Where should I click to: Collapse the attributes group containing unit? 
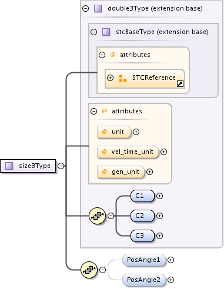pyautogui.click(x=93, y=111)
